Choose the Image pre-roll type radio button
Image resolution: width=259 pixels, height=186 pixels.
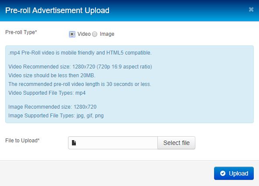pyautogui.click(x=95, y=34)
